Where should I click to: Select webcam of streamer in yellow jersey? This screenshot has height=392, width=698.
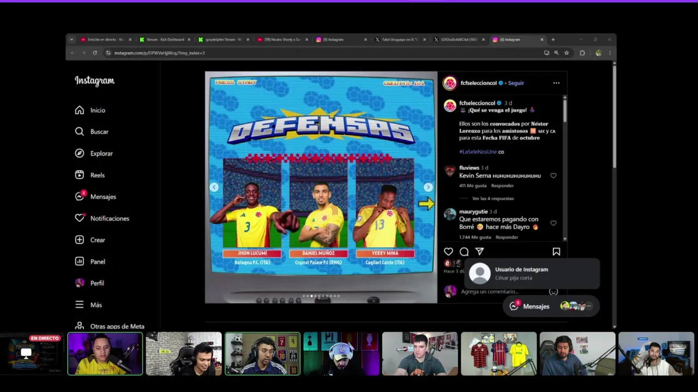pyautogui.click(x=105, y=354)
